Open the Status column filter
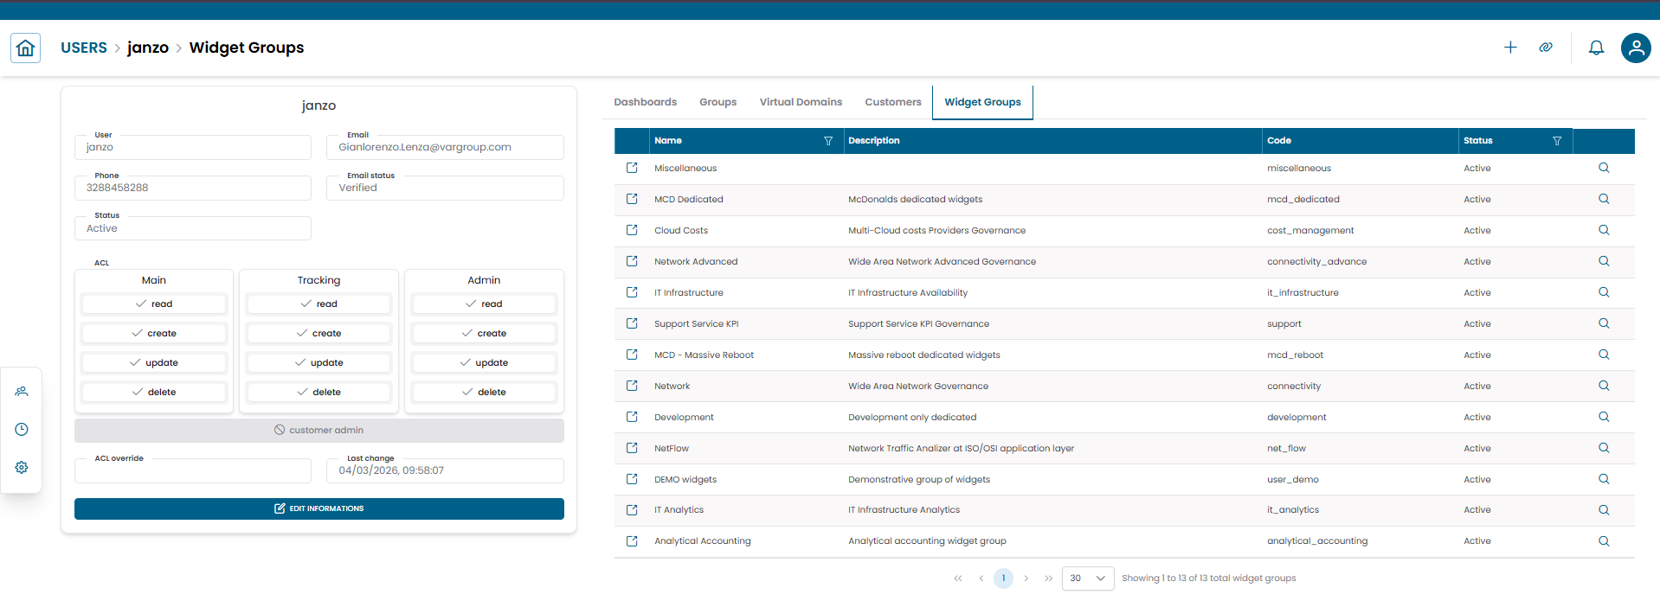Screen dimensions: 1660x601 pyautogui.click(x=1557, y=141)
